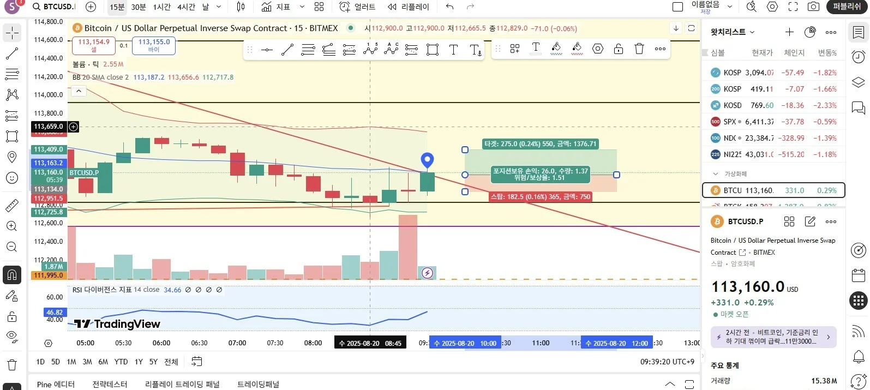This screenshot has height=390, width=870.
Task: Collapse the indicator legend arrow under BB
Action: click(79, 91)
